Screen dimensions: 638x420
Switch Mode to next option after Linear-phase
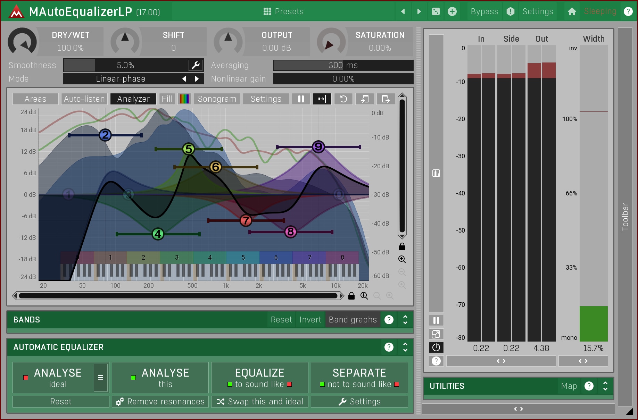point(197,79)
